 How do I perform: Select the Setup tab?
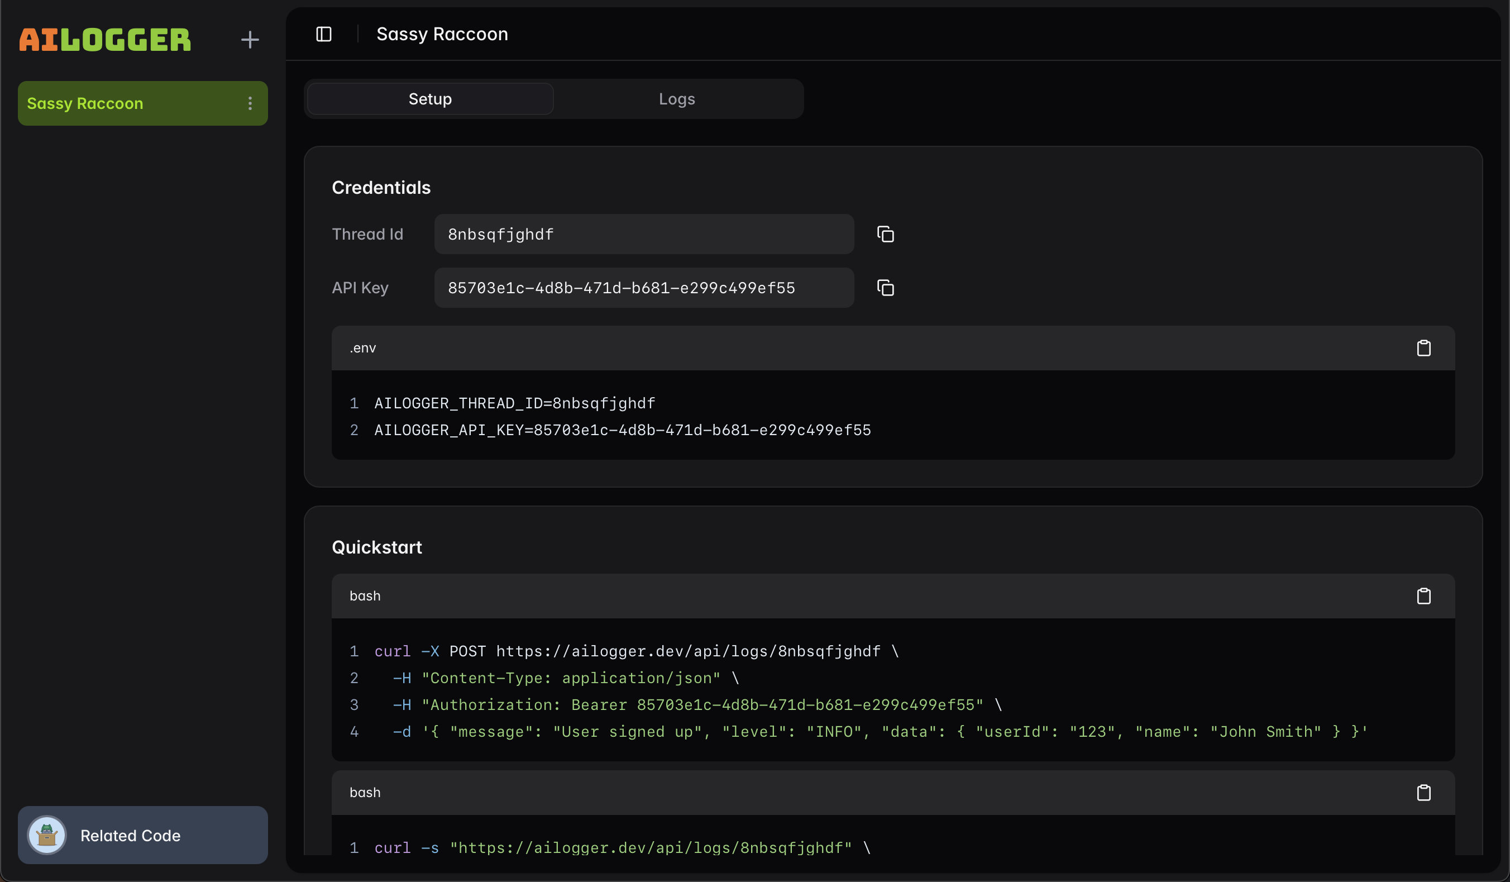click(x=430, y=99)
